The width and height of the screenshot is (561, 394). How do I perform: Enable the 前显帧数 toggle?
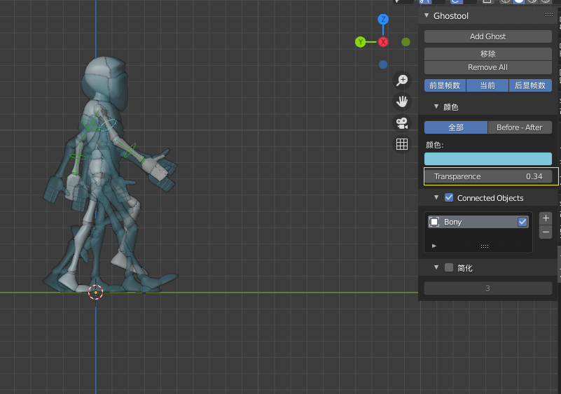tap(445, 85)
